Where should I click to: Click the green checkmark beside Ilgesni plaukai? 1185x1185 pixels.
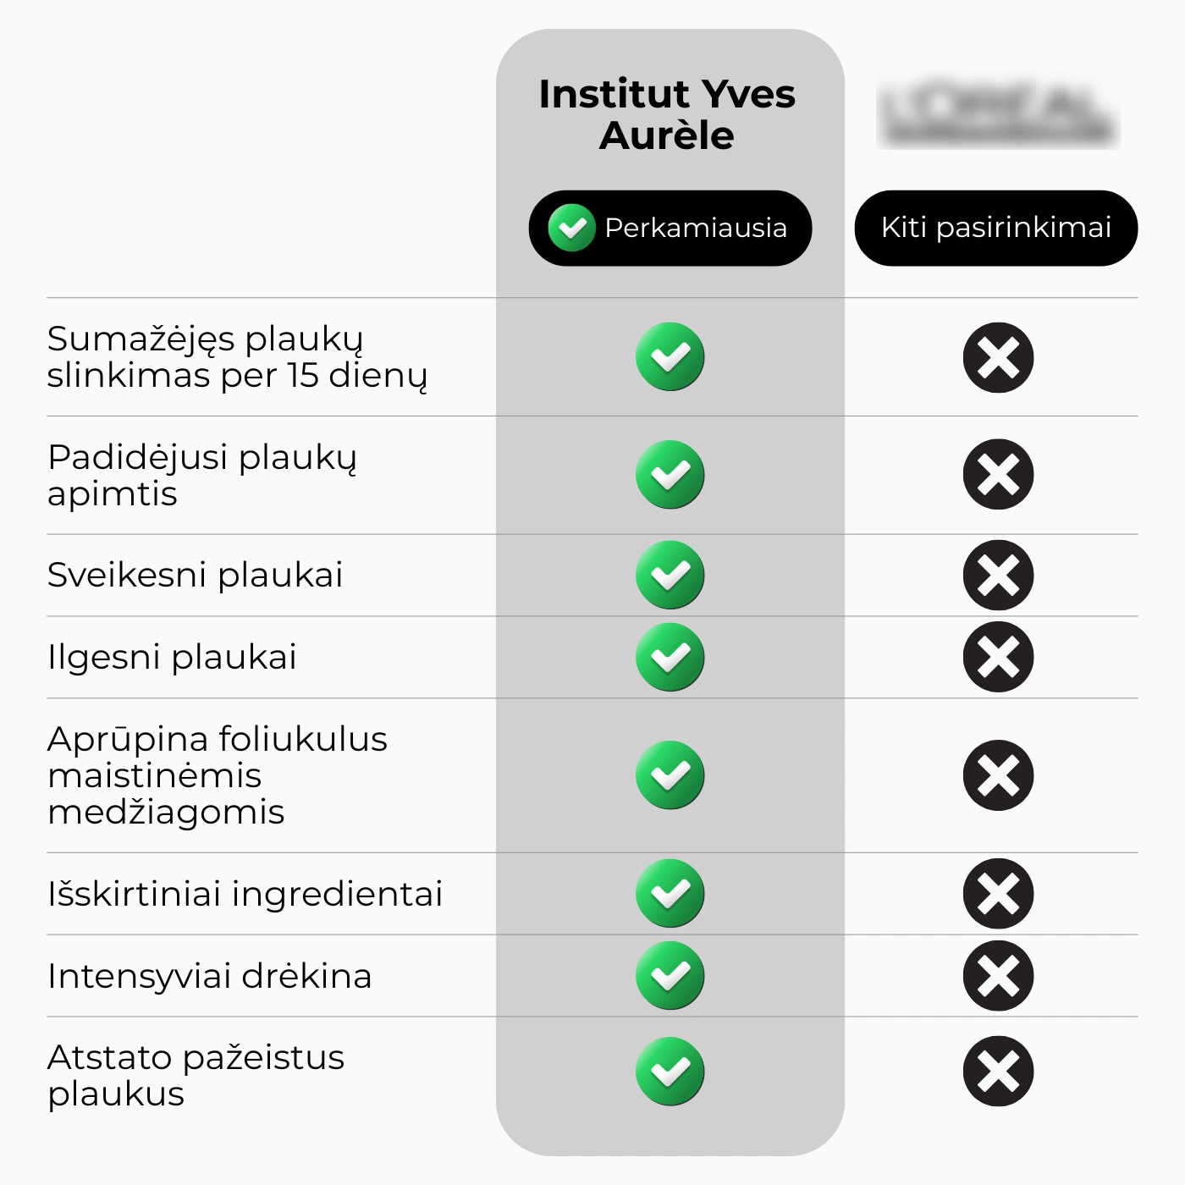tap(670, 657)
